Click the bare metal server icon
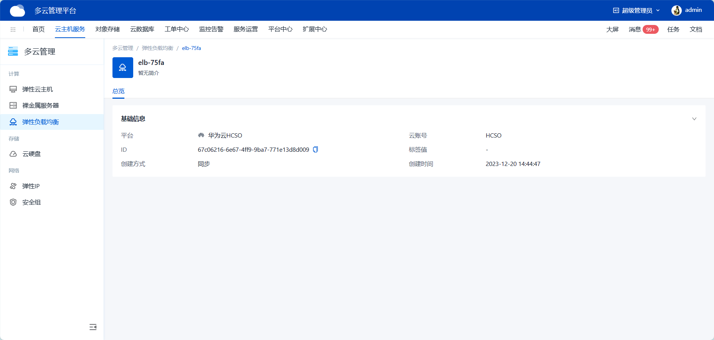Image resolution: width=714 pixels, height=340 pixels. coord(13,105)
